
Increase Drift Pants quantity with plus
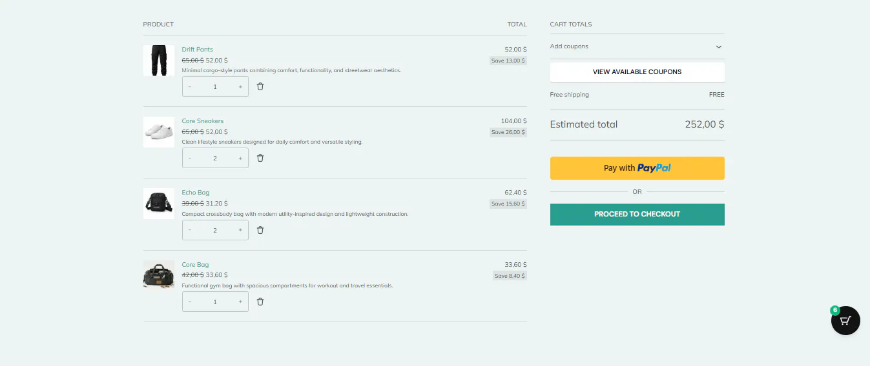[240, 86]
